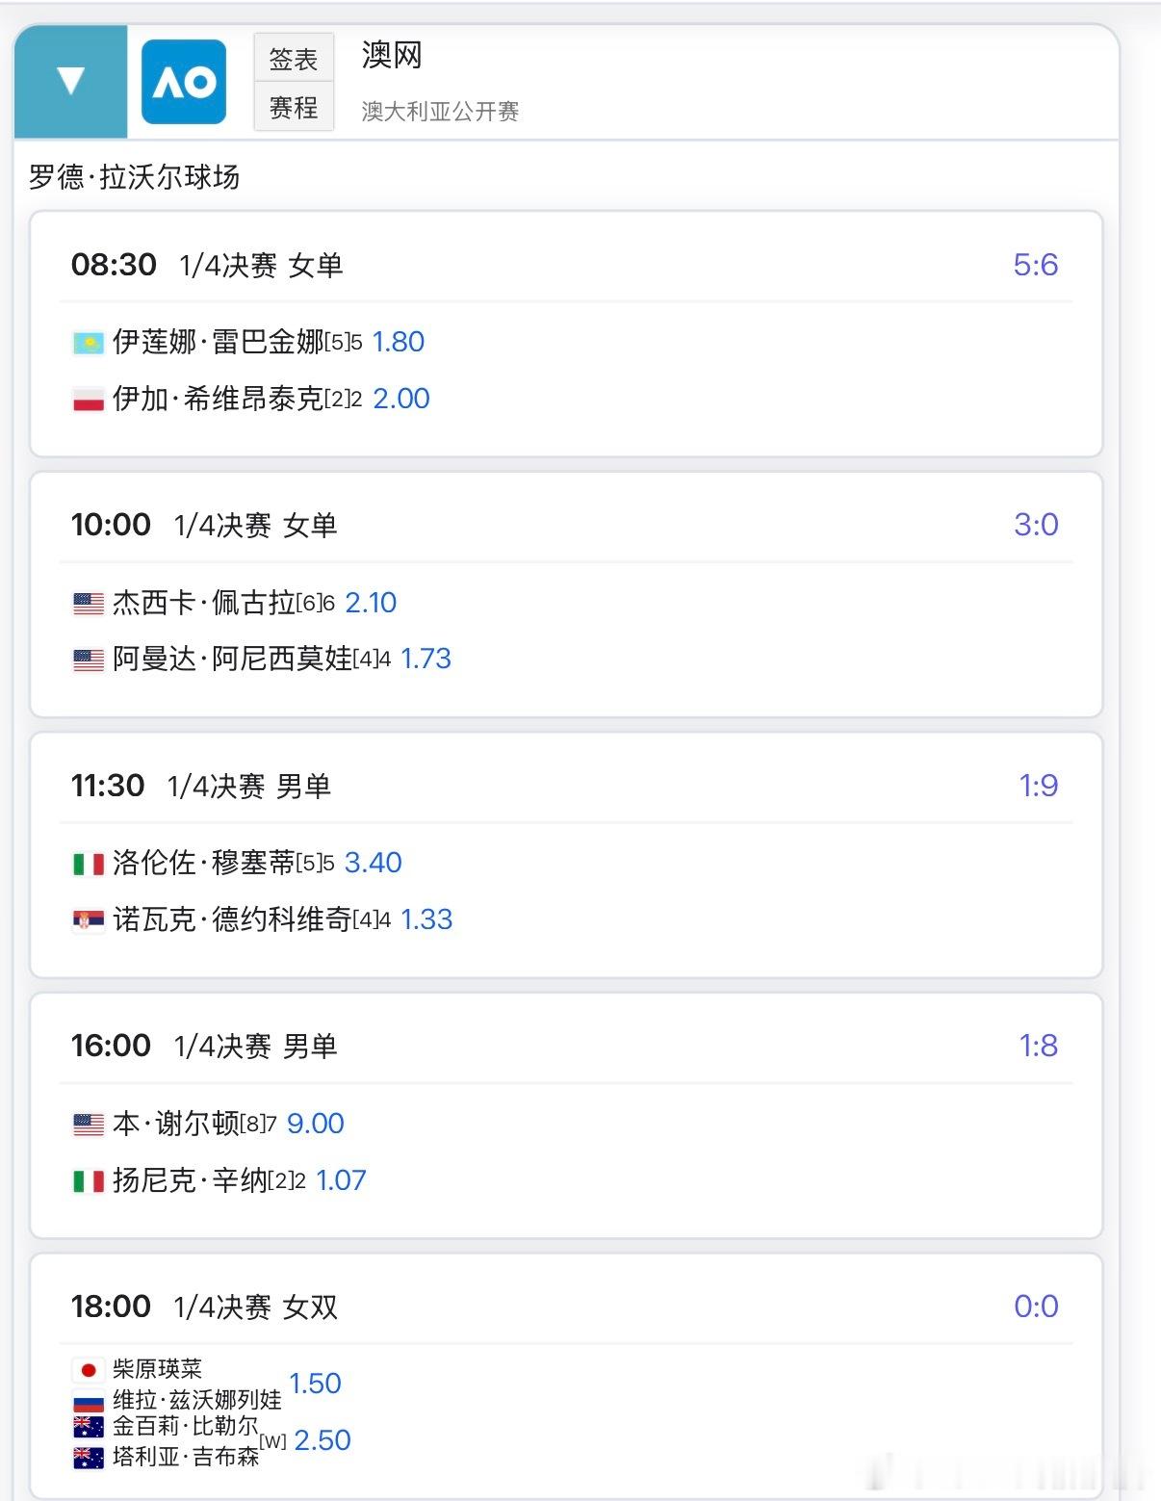Click the Japan flag beside 柴原瑛菜
The width and height of the screenshot is (1161, 1501).
[x=89, y=1369]
